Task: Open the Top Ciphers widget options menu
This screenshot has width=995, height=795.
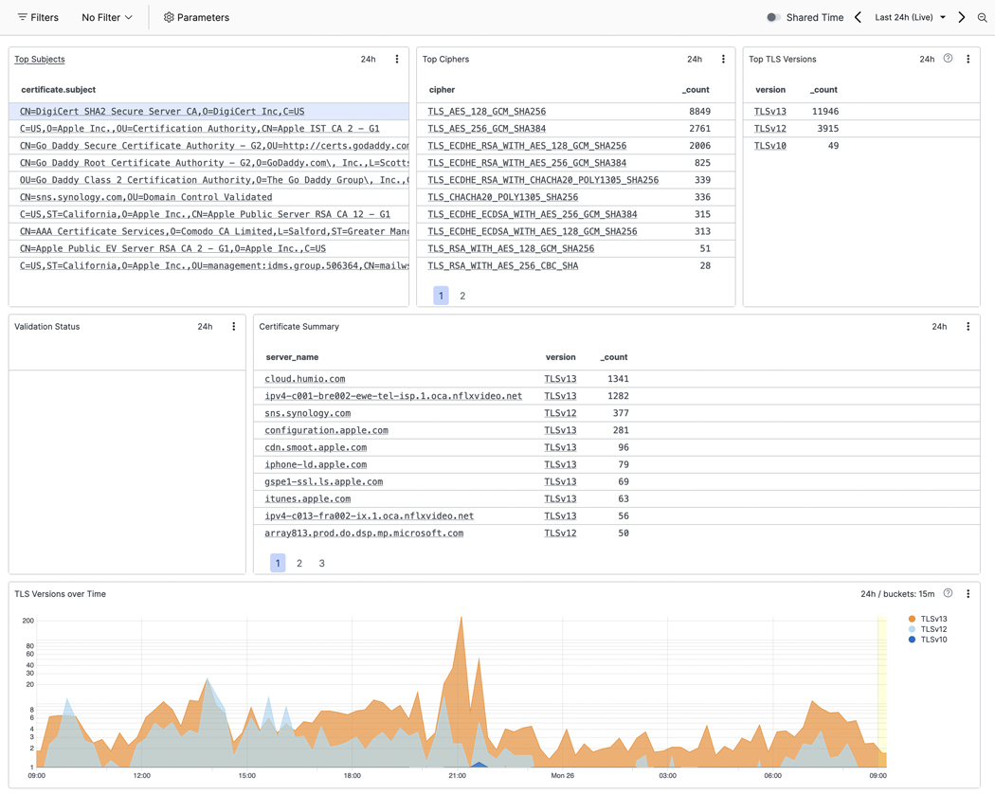Action: click(x=723, y=59)
